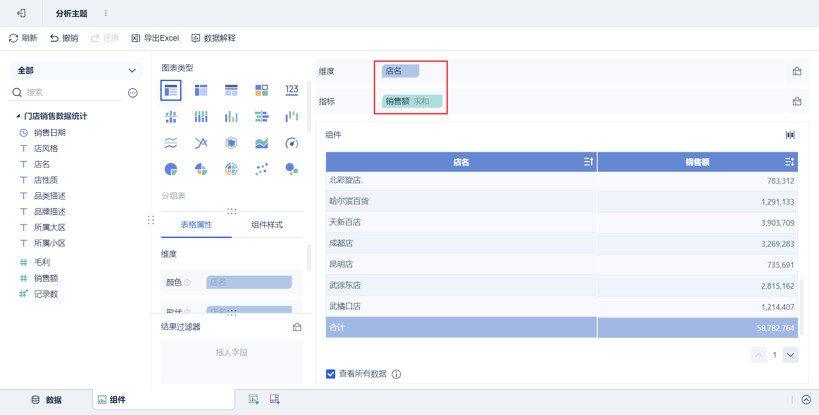Viewport: 819px width, 415px height.
Task: Select the area chart icon
Action: point(262,143)
